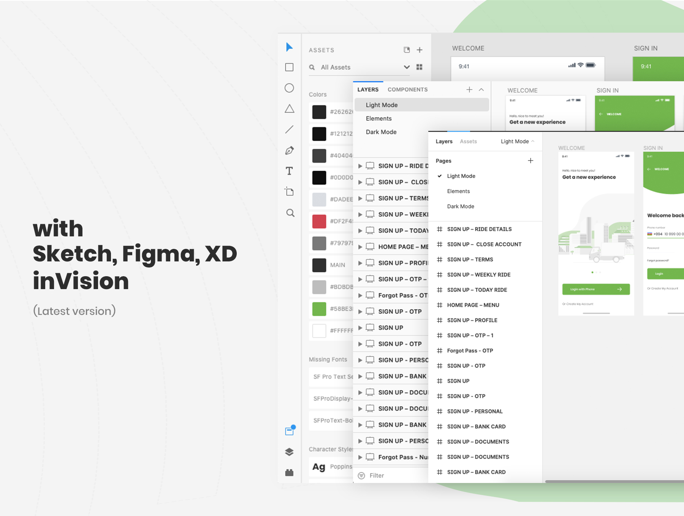The height and width of the screenshot is (516, 684).
Task: Open the Layers stack icon
Action: pos(289,451)
